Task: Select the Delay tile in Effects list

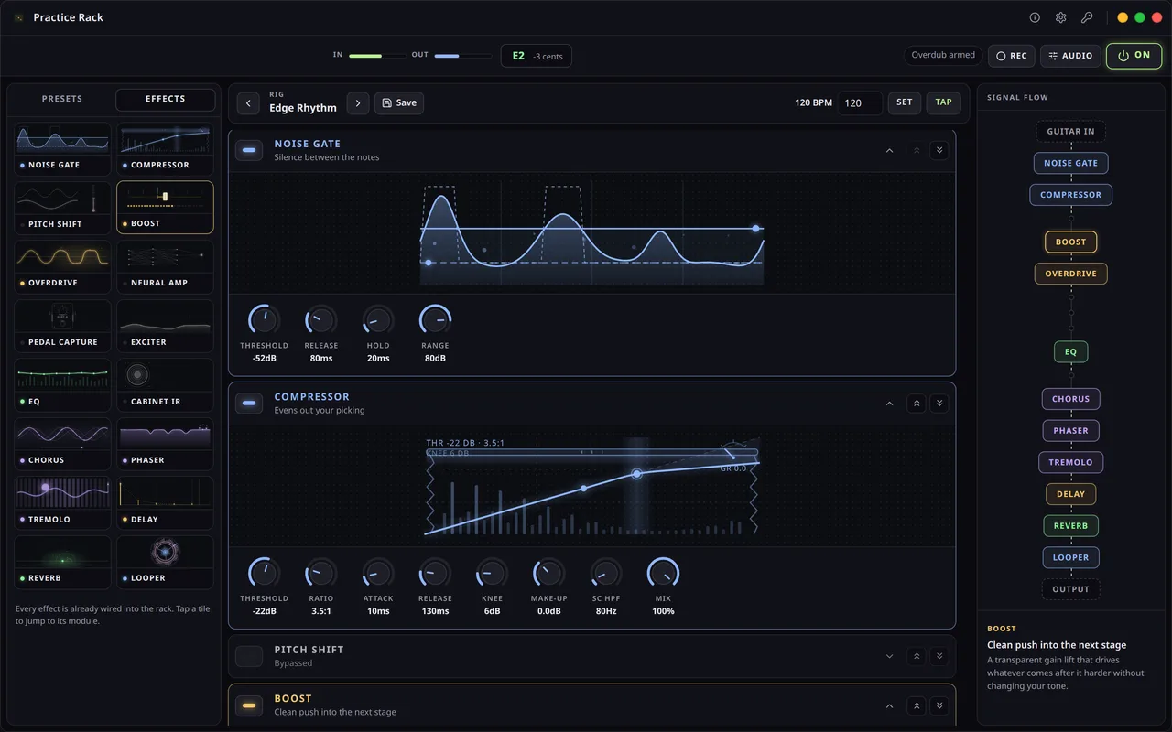Action: 165,502
